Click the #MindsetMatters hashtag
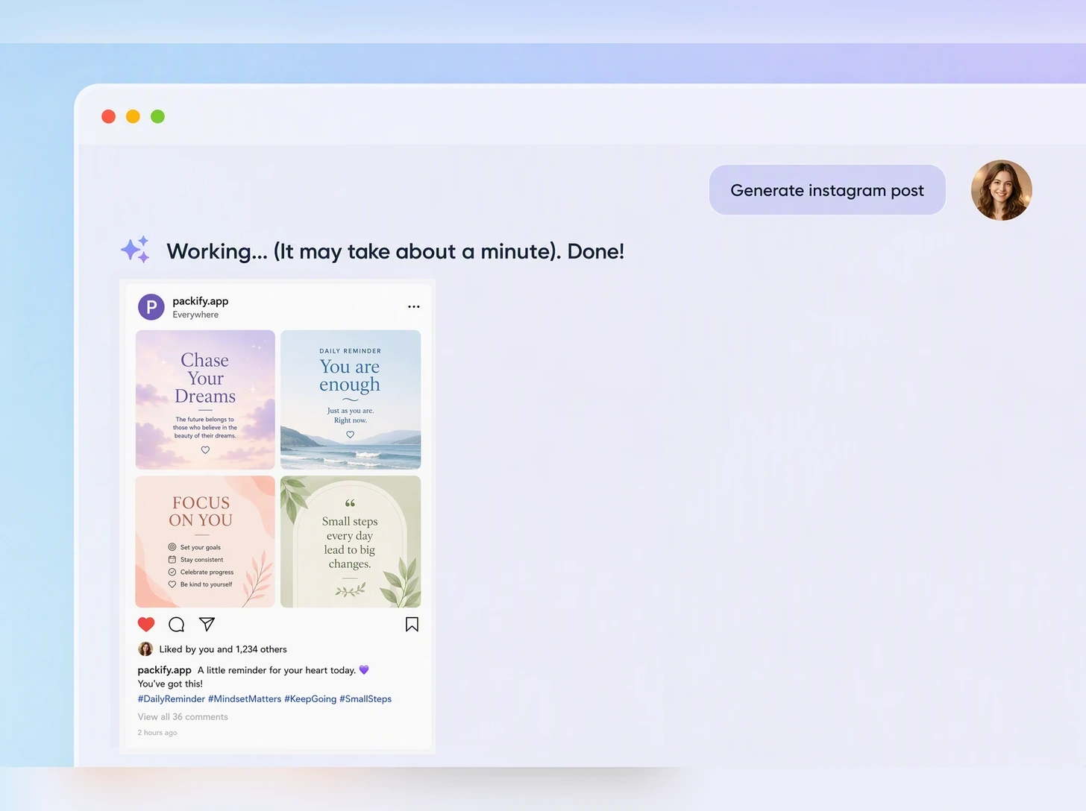 pyautogui.click(x=245, y=699)
